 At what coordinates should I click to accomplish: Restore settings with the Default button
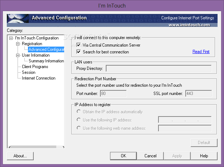click(204, 143)
